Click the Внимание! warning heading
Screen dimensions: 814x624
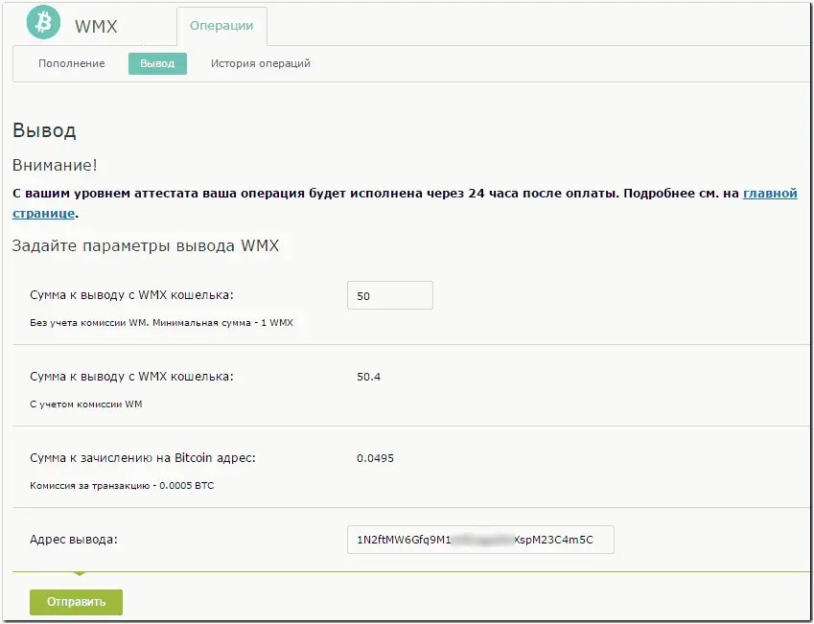[x=55, y=166]
